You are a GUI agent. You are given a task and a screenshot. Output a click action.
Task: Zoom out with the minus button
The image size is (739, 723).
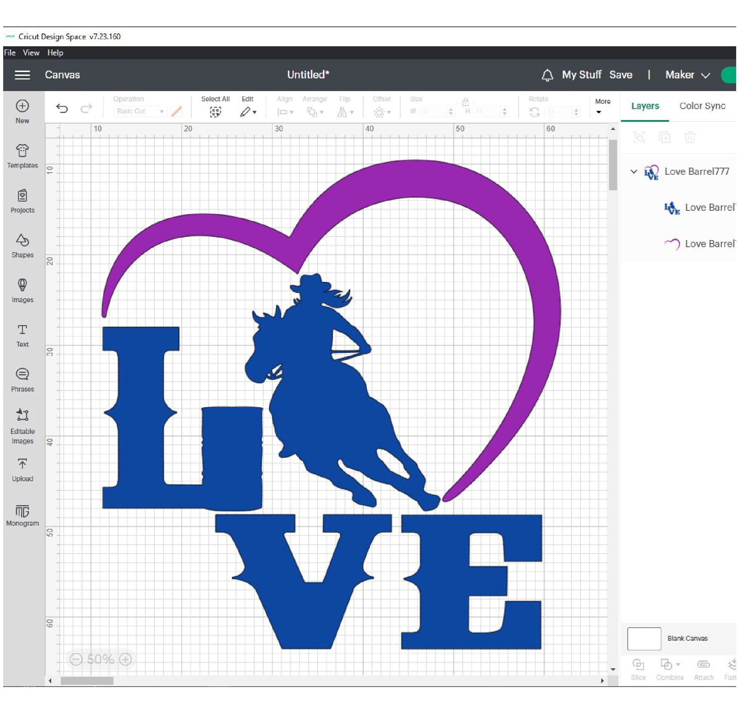click(x=76, y=660)
